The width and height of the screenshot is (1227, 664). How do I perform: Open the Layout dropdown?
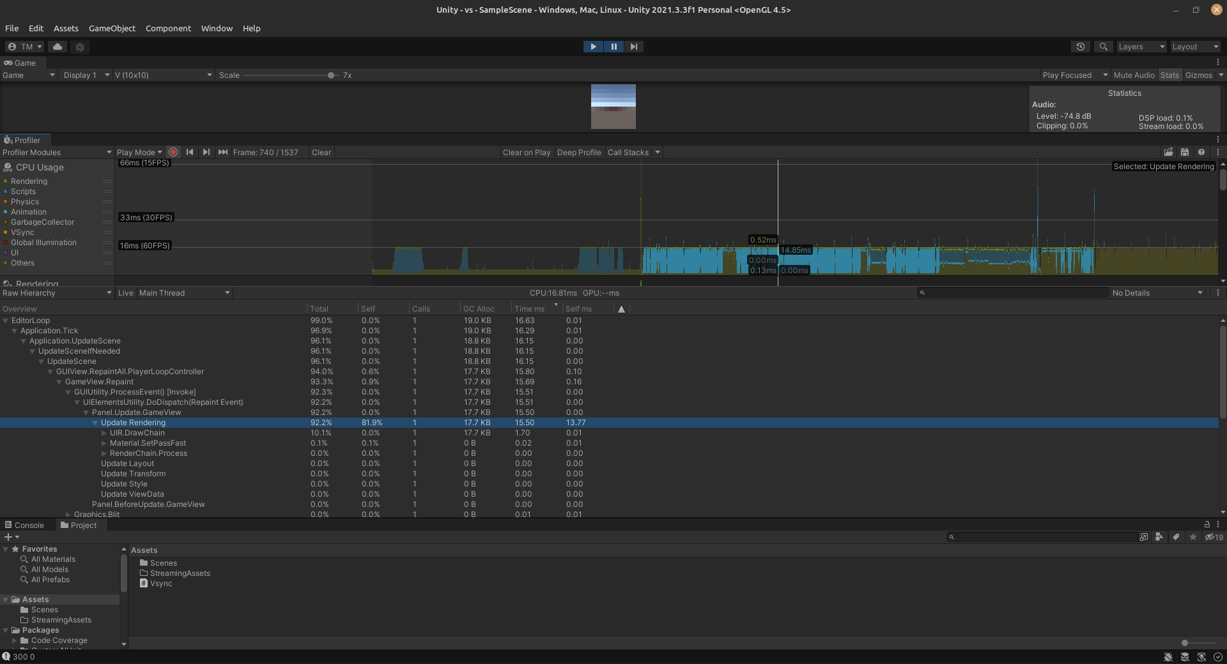click(1195, 47)
